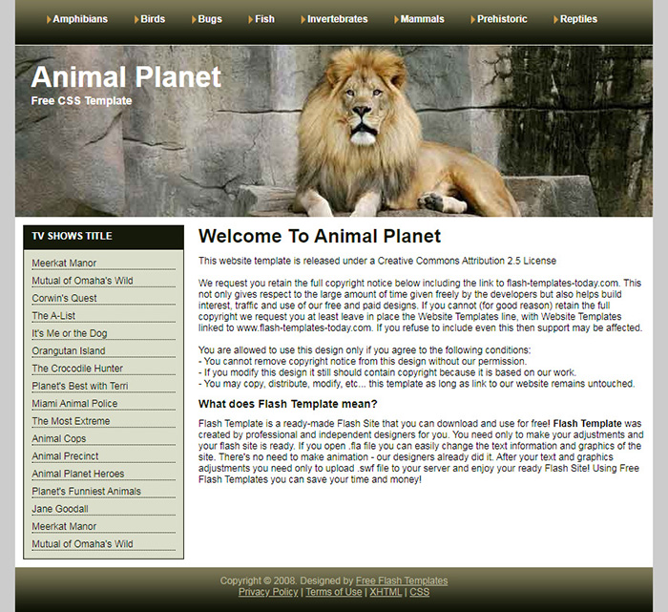The image size is (668, 612).
Task: Click the arrow icon beside Fish
Action: (251, 20)
